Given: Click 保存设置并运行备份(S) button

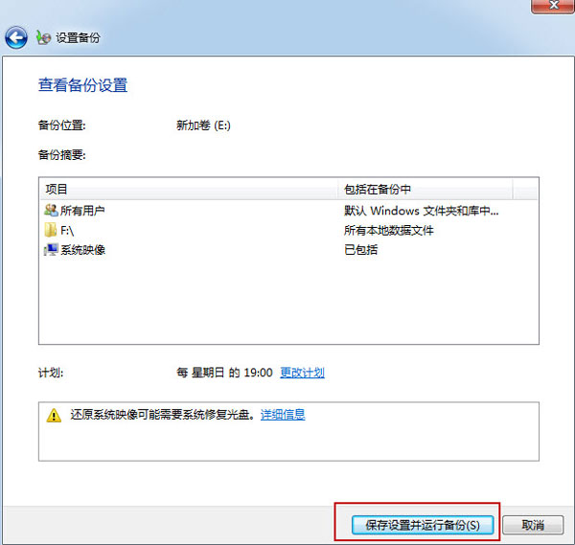Looking at the screenshot, I should 423,525.
